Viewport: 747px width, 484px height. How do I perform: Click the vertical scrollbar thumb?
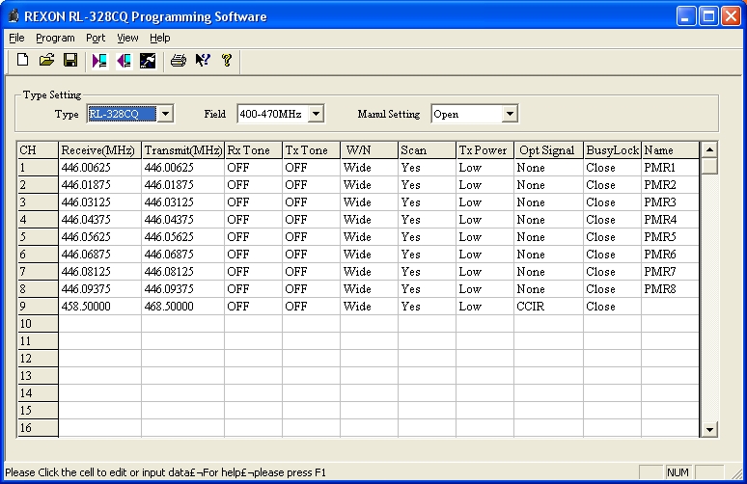tap(709, 167)
